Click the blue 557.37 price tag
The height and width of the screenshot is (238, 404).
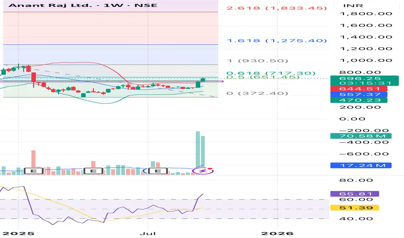click(358, 94)
